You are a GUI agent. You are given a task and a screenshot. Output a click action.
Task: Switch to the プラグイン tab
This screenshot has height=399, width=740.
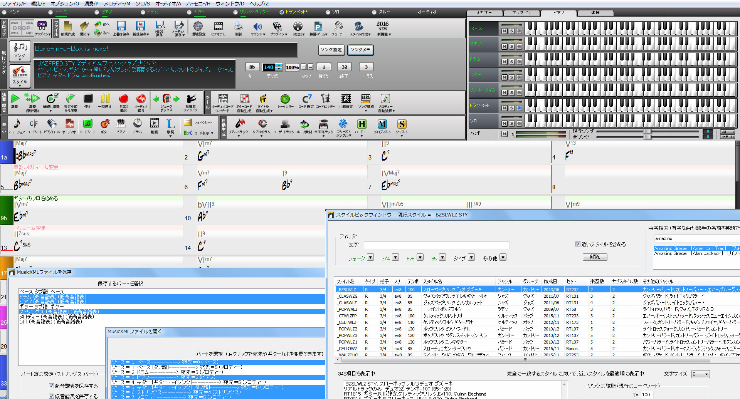[x=521, y=13]
